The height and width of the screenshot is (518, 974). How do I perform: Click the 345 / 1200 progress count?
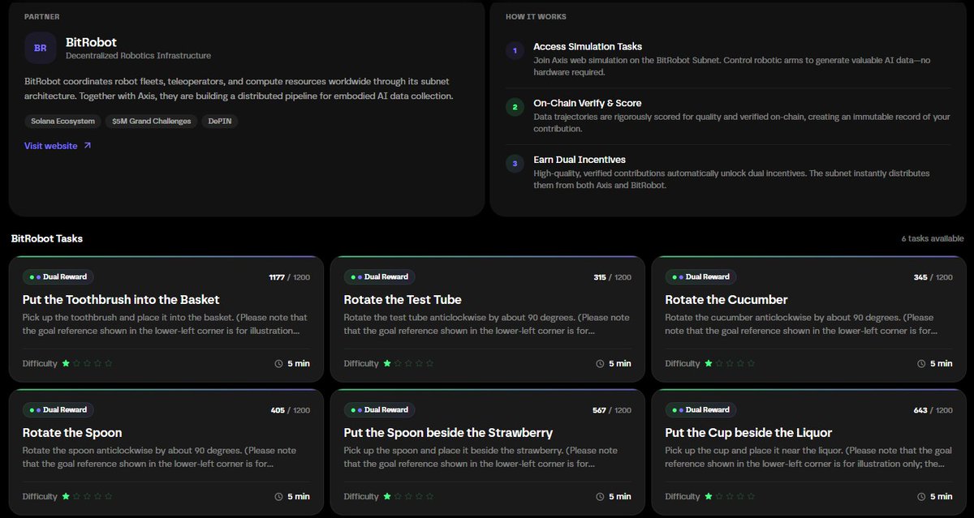pos(933,277)
